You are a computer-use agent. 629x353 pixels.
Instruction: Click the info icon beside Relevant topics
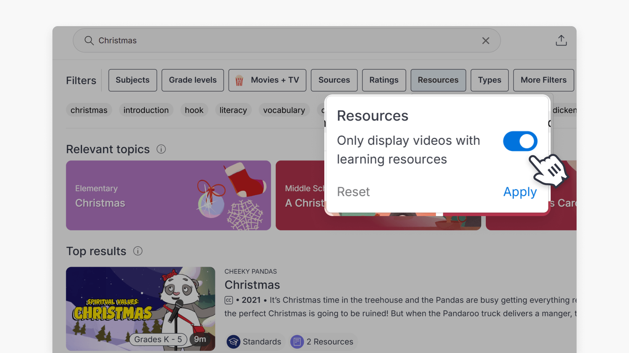point(161,149)
